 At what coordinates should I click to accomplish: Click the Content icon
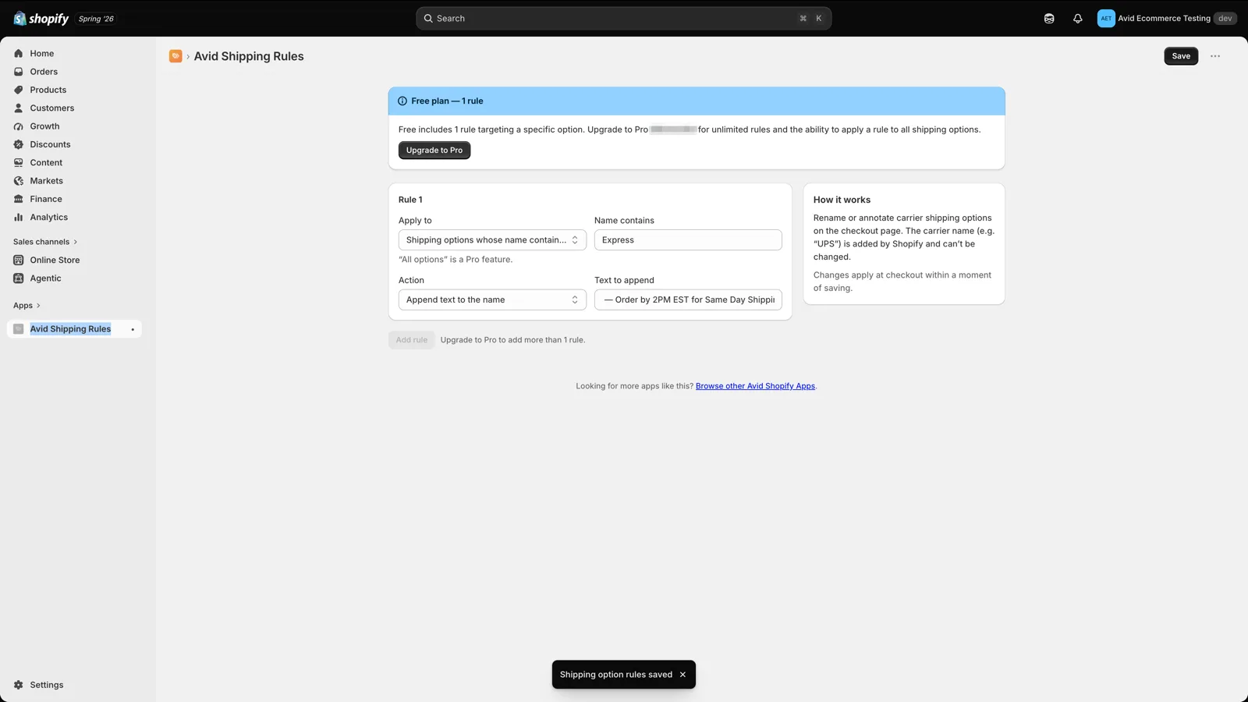[x=19, y=163]
